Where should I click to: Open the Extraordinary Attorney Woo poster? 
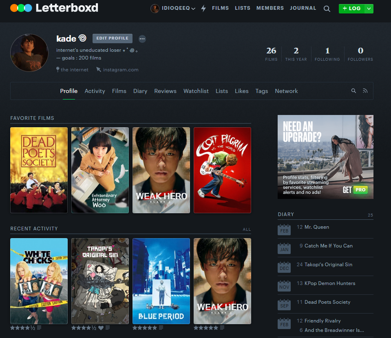coord(100,170)
